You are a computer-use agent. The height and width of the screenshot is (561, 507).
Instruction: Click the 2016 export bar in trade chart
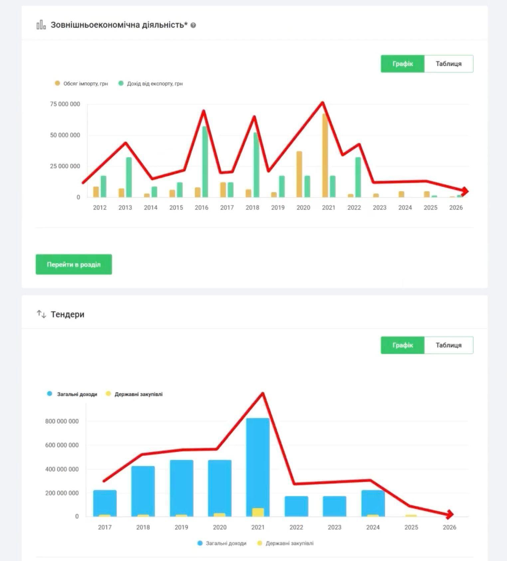click(x=205, y=162)
